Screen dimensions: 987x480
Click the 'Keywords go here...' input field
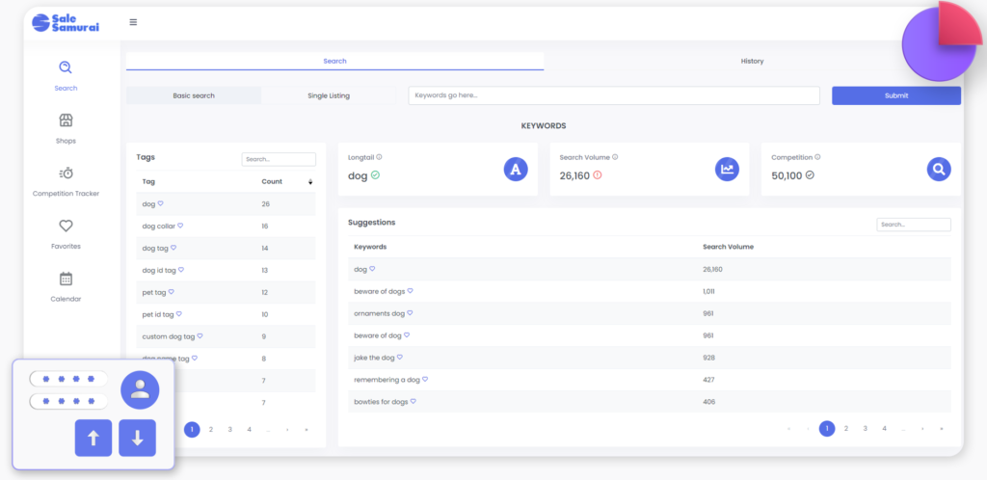(613, 95)
